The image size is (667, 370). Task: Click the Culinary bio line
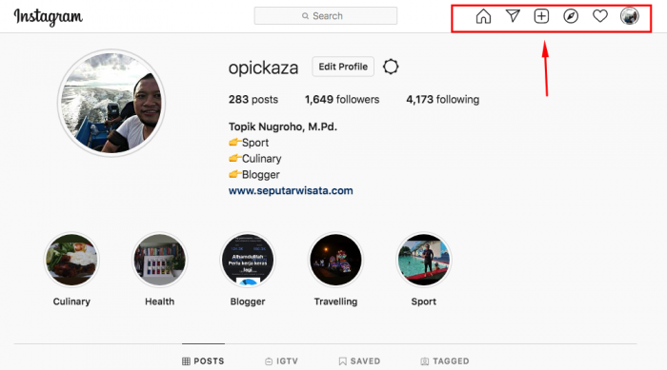[x=254, y=159]
